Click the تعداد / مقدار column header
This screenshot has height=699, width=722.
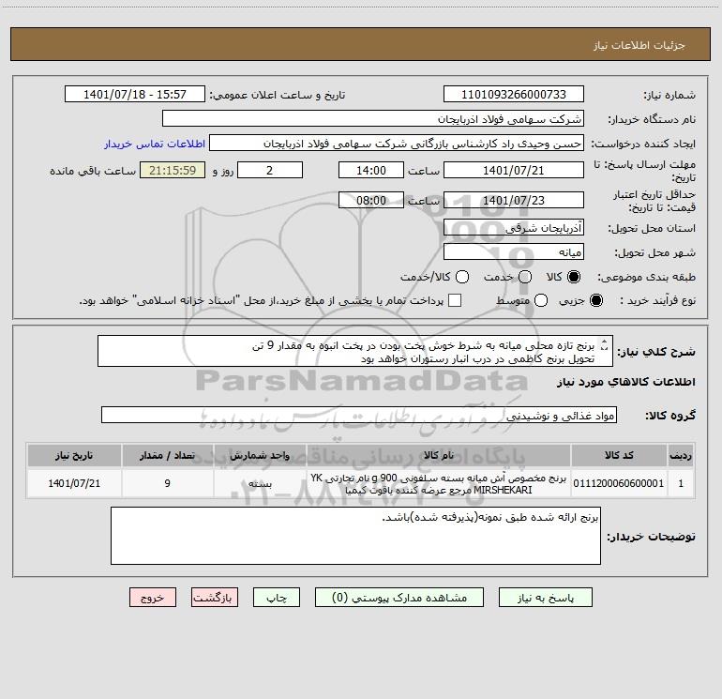[x=168, y=455]
